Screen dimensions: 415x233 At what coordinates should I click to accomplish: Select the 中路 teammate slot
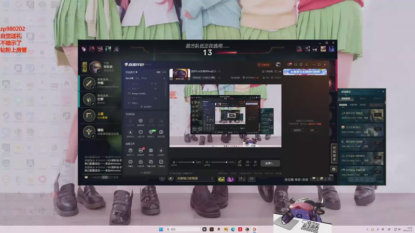[x=101, y=83]
